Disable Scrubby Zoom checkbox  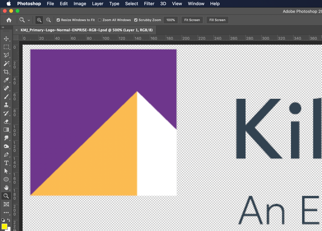click(136, 20)
